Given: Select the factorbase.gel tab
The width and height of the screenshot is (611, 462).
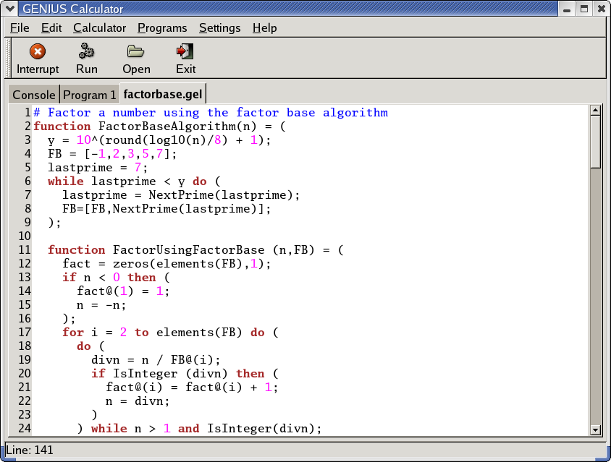Looking at the screenshot, I should 162,94.
